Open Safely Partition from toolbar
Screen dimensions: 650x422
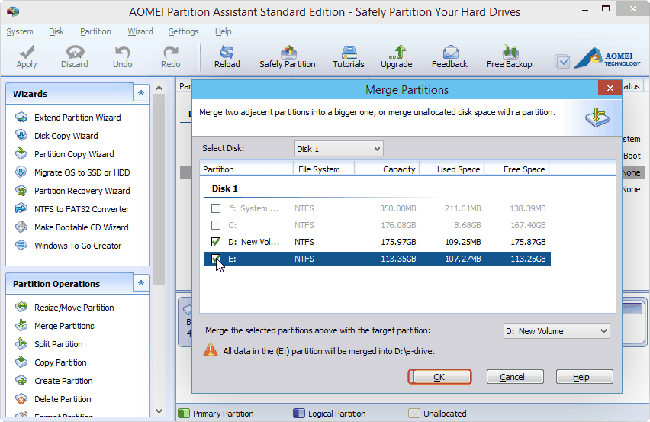click(288, 56)
